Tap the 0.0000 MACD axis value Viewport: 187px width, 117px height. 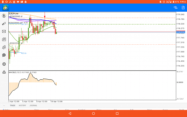point(180,82)
